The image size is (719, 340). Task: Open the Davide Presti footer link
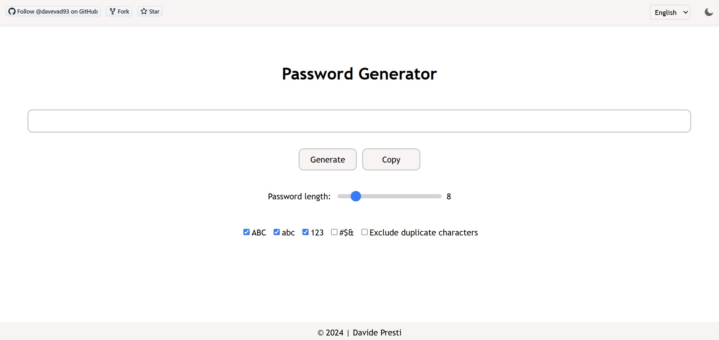tap(377, 333)
